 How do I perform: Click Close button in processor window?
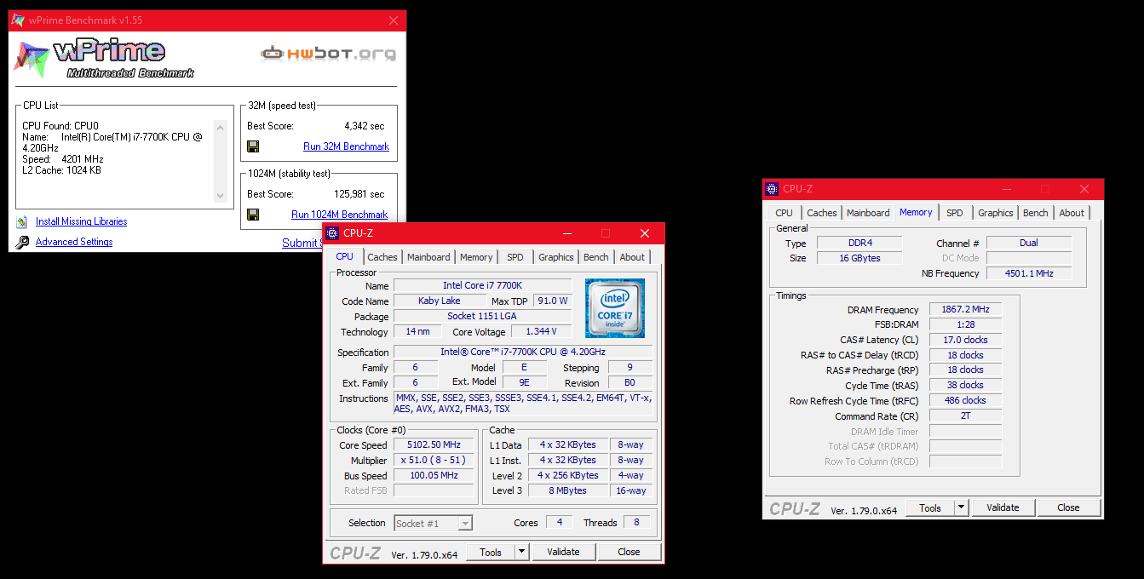tap(629, 552)
